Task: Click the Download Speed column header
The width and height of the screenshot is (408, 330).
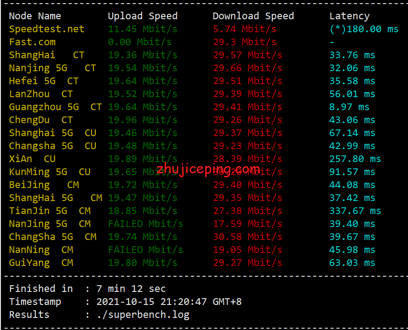Action: pos(253,16)
